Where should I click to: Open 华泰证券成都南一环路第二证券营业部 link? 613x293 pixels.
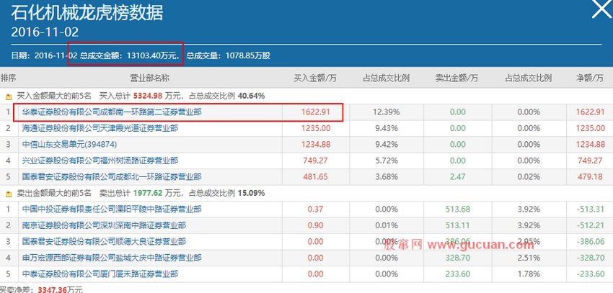(112, 112)
